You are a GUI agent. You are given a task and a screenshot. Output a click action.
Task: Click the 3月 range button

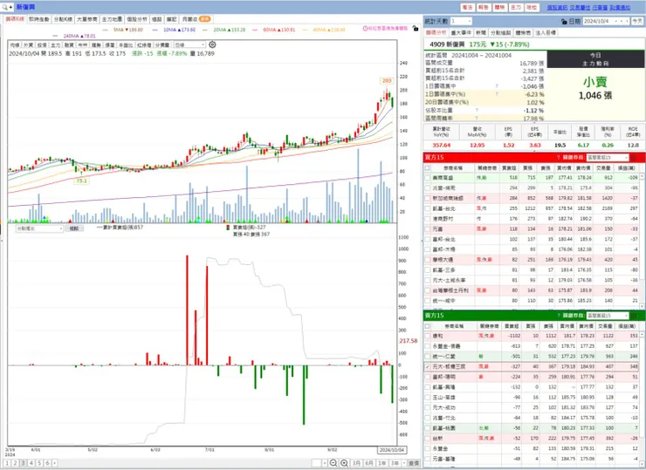[356, 463]
